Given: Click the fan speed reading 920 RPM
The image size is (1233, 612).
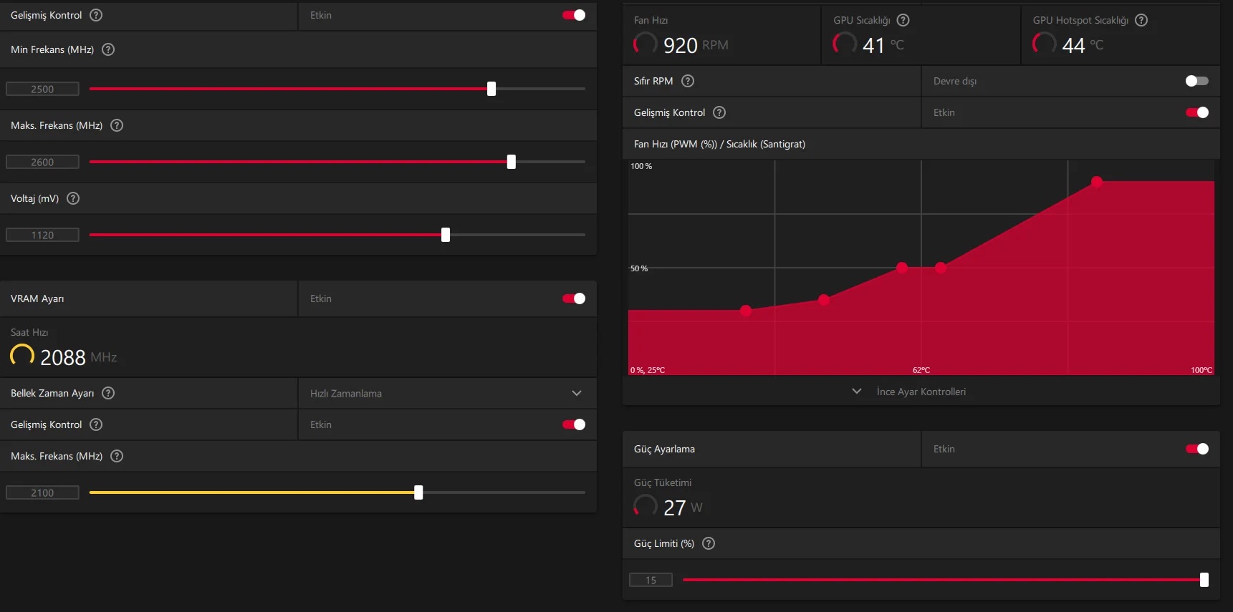Looking at the screenshot, I should click(696, 45).
